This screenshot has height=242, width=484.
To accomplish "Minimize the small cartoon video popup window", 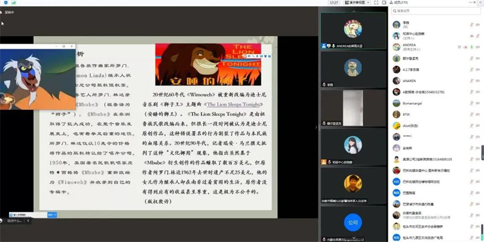I will click(x=56, y=46).
